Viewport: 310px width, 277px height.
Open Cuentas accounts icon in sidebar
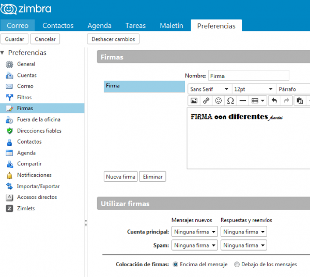pos(9,75)
